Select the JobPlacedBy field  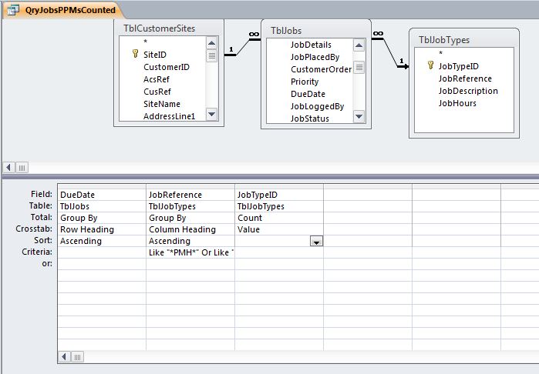(315, 57)
